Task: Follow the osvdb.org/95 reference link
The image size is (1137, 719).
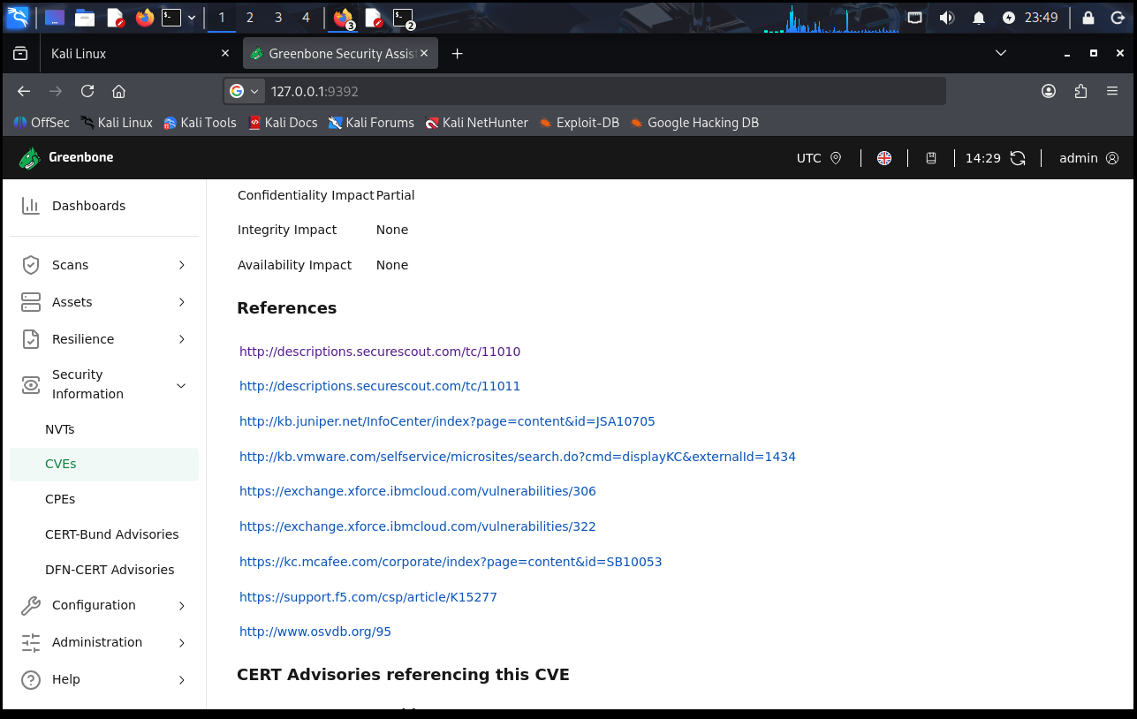Action: [x=315, y=632]
